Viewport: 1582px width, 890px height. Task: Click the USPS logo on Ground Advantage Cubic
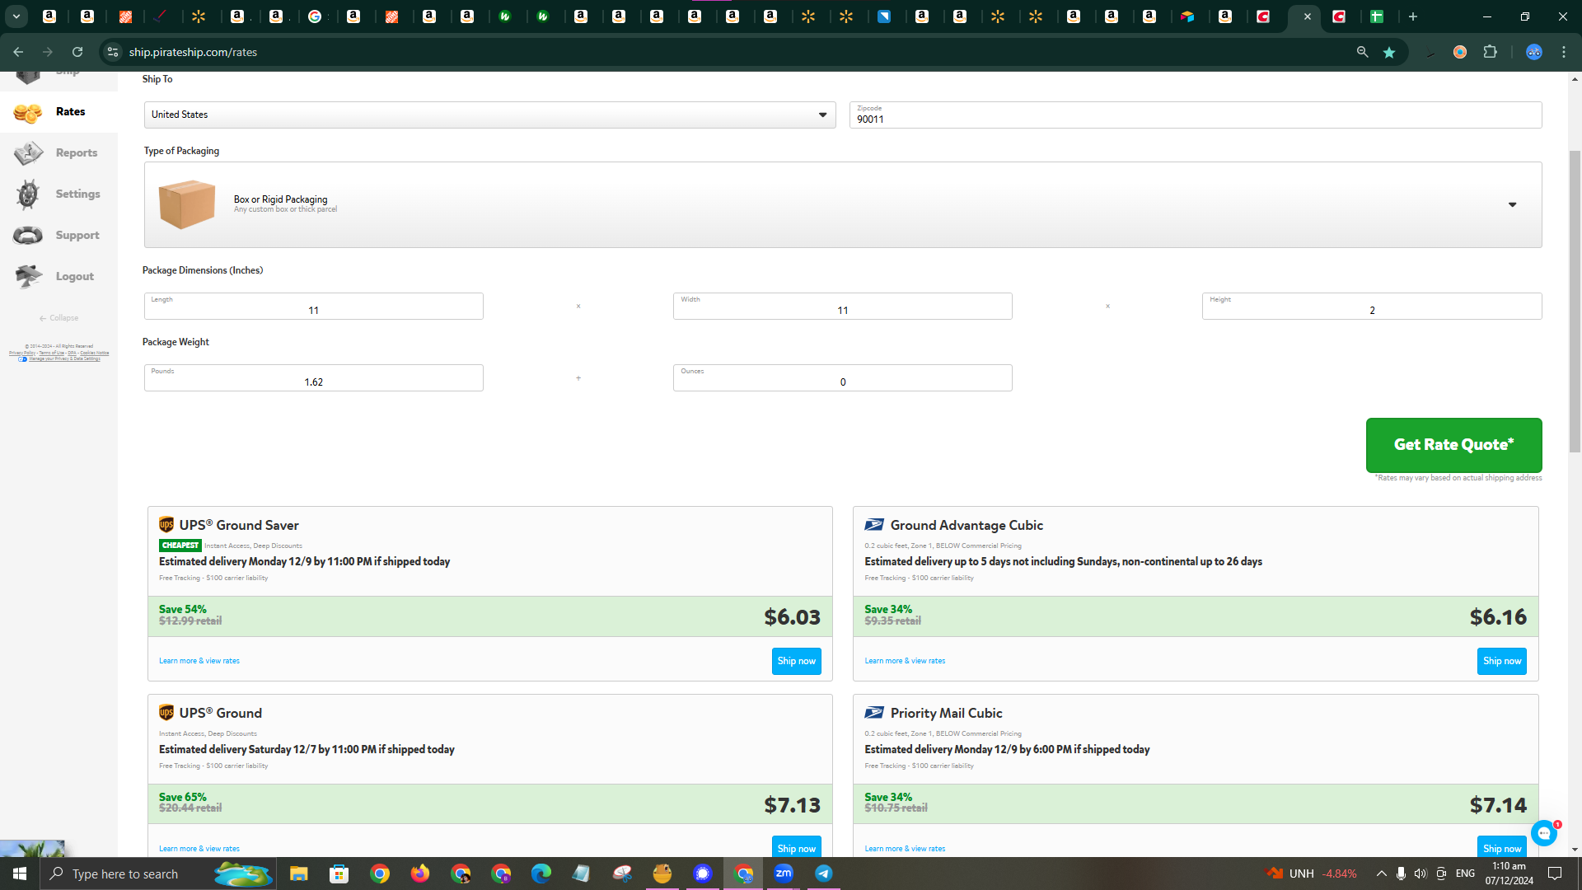coord(874,525)
